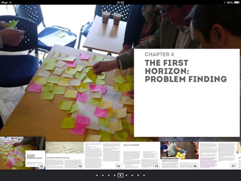Open page 72 thumbnail with sticky notes
The height and width of the screenshot is (181, 241).
23,153
